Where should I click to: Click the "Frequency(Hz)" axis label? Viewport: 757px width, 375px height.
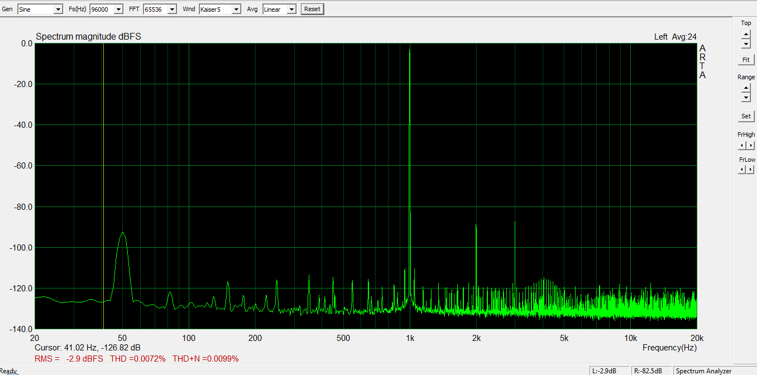pyautogui.click(x=669, y=348)
